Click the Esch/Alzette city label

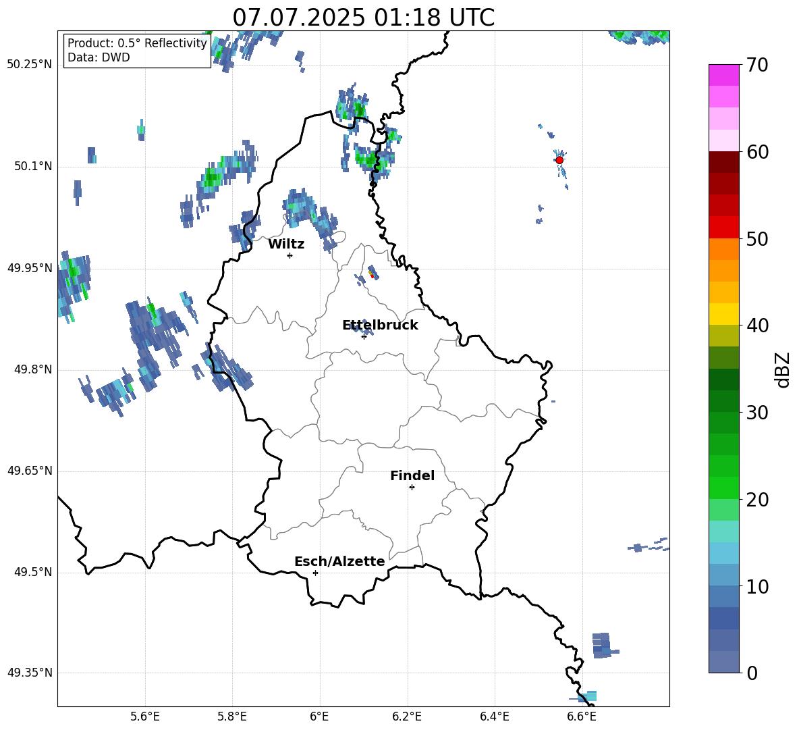coord(339,561)
